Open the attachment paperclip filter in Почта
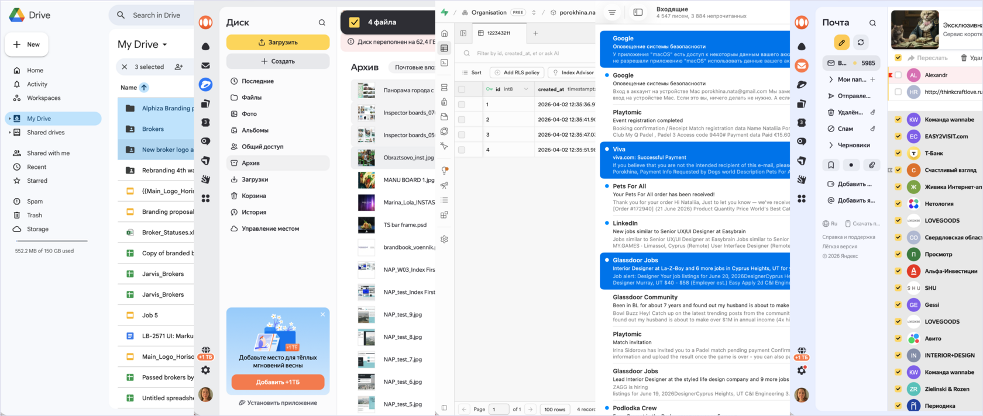 871,165
